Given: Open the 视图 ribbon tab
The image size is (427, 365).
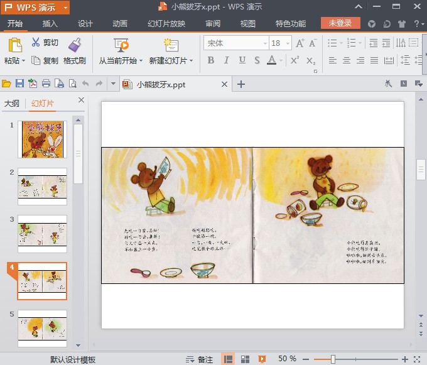Looking at the screenshot, I should coord(248,24).
